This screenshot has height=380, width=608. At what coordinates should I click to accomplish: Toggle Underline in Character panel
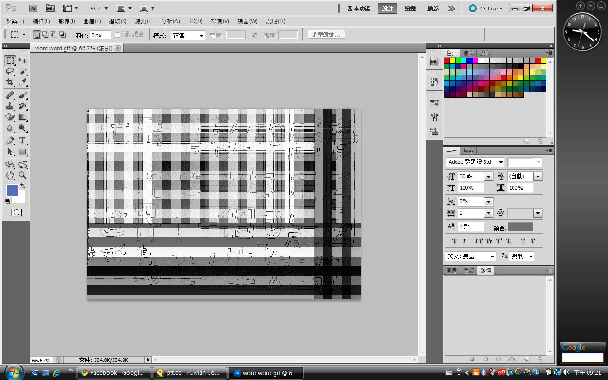pyautogui.click(x=522, y=241)
